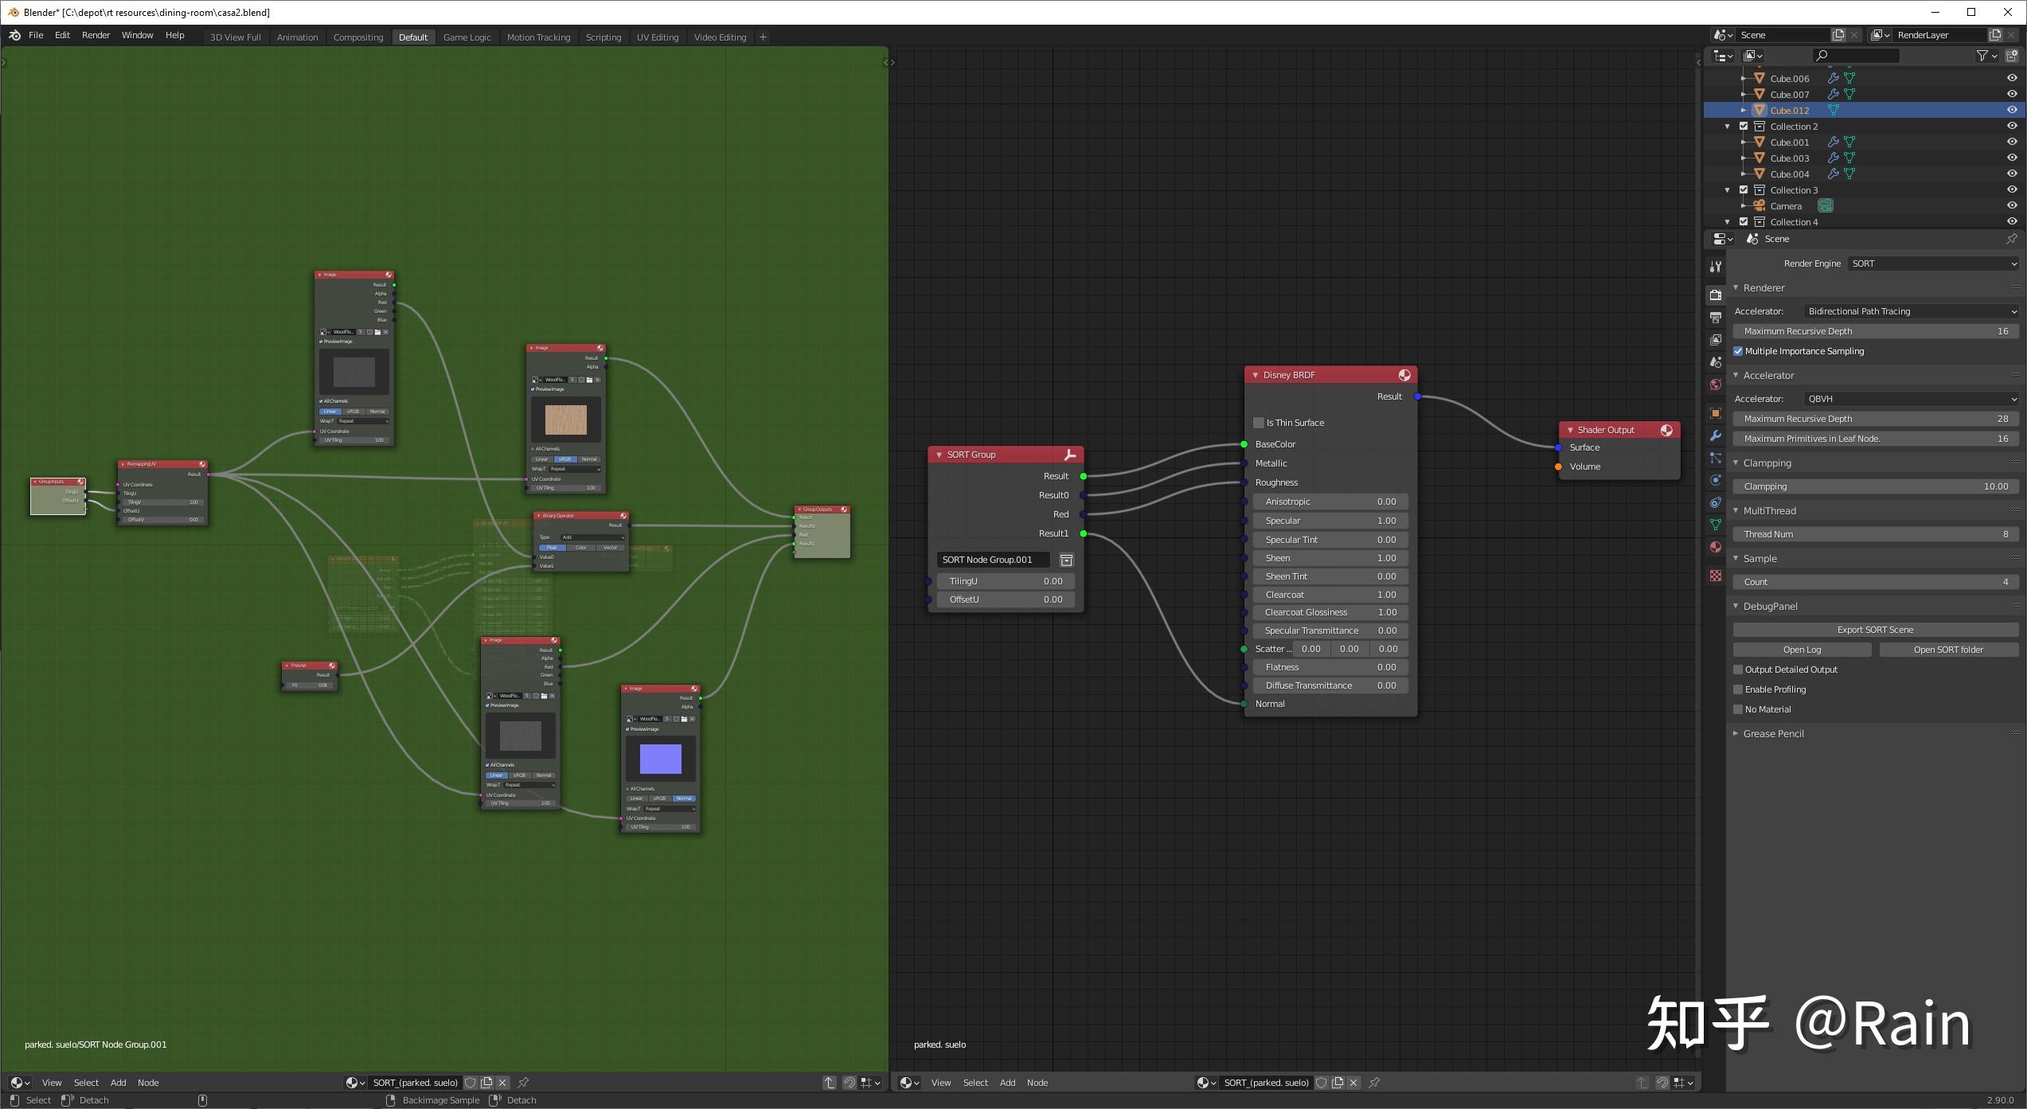
Task: Click the Modifier wrench properties icon
Action: point(1716,437)
